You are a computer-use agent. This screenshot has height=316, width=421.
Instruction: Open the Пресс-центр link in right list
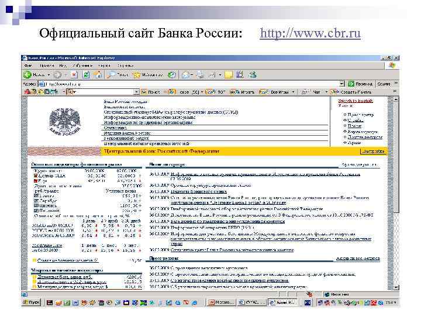(361, 115)
